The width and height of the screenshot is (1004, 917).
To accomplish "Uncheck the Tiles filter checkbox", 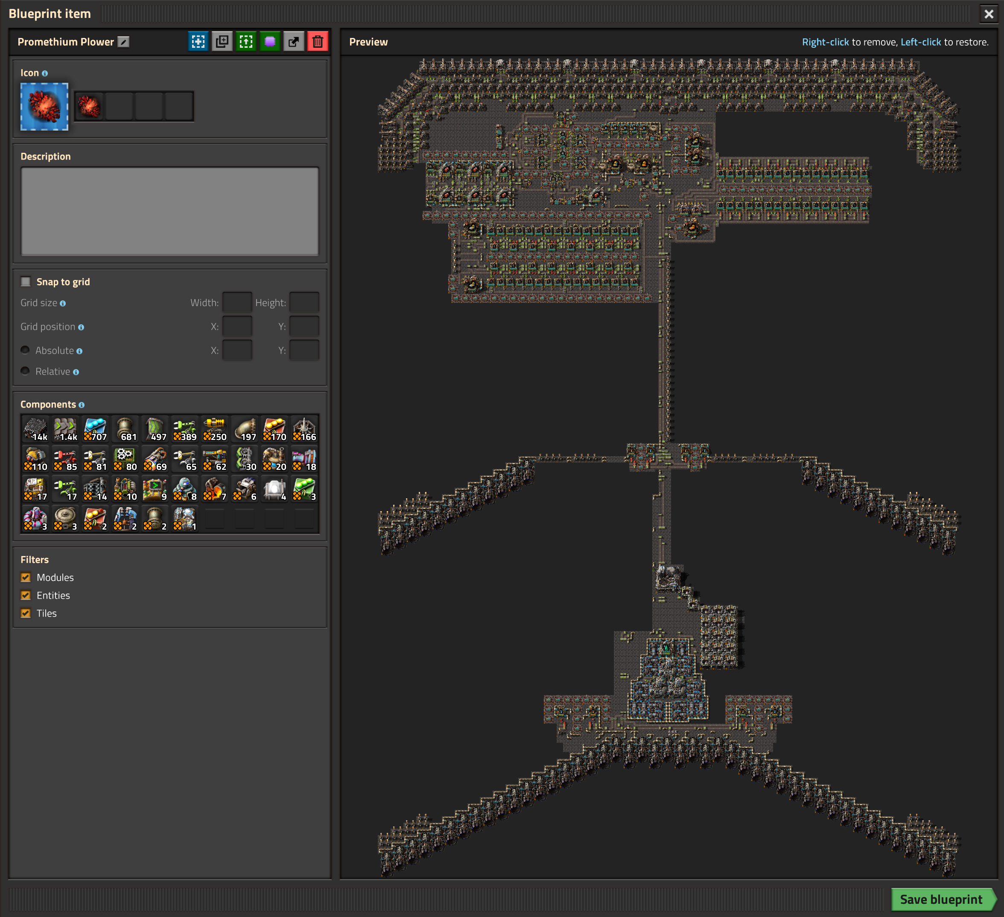I will tap(26, 613).
